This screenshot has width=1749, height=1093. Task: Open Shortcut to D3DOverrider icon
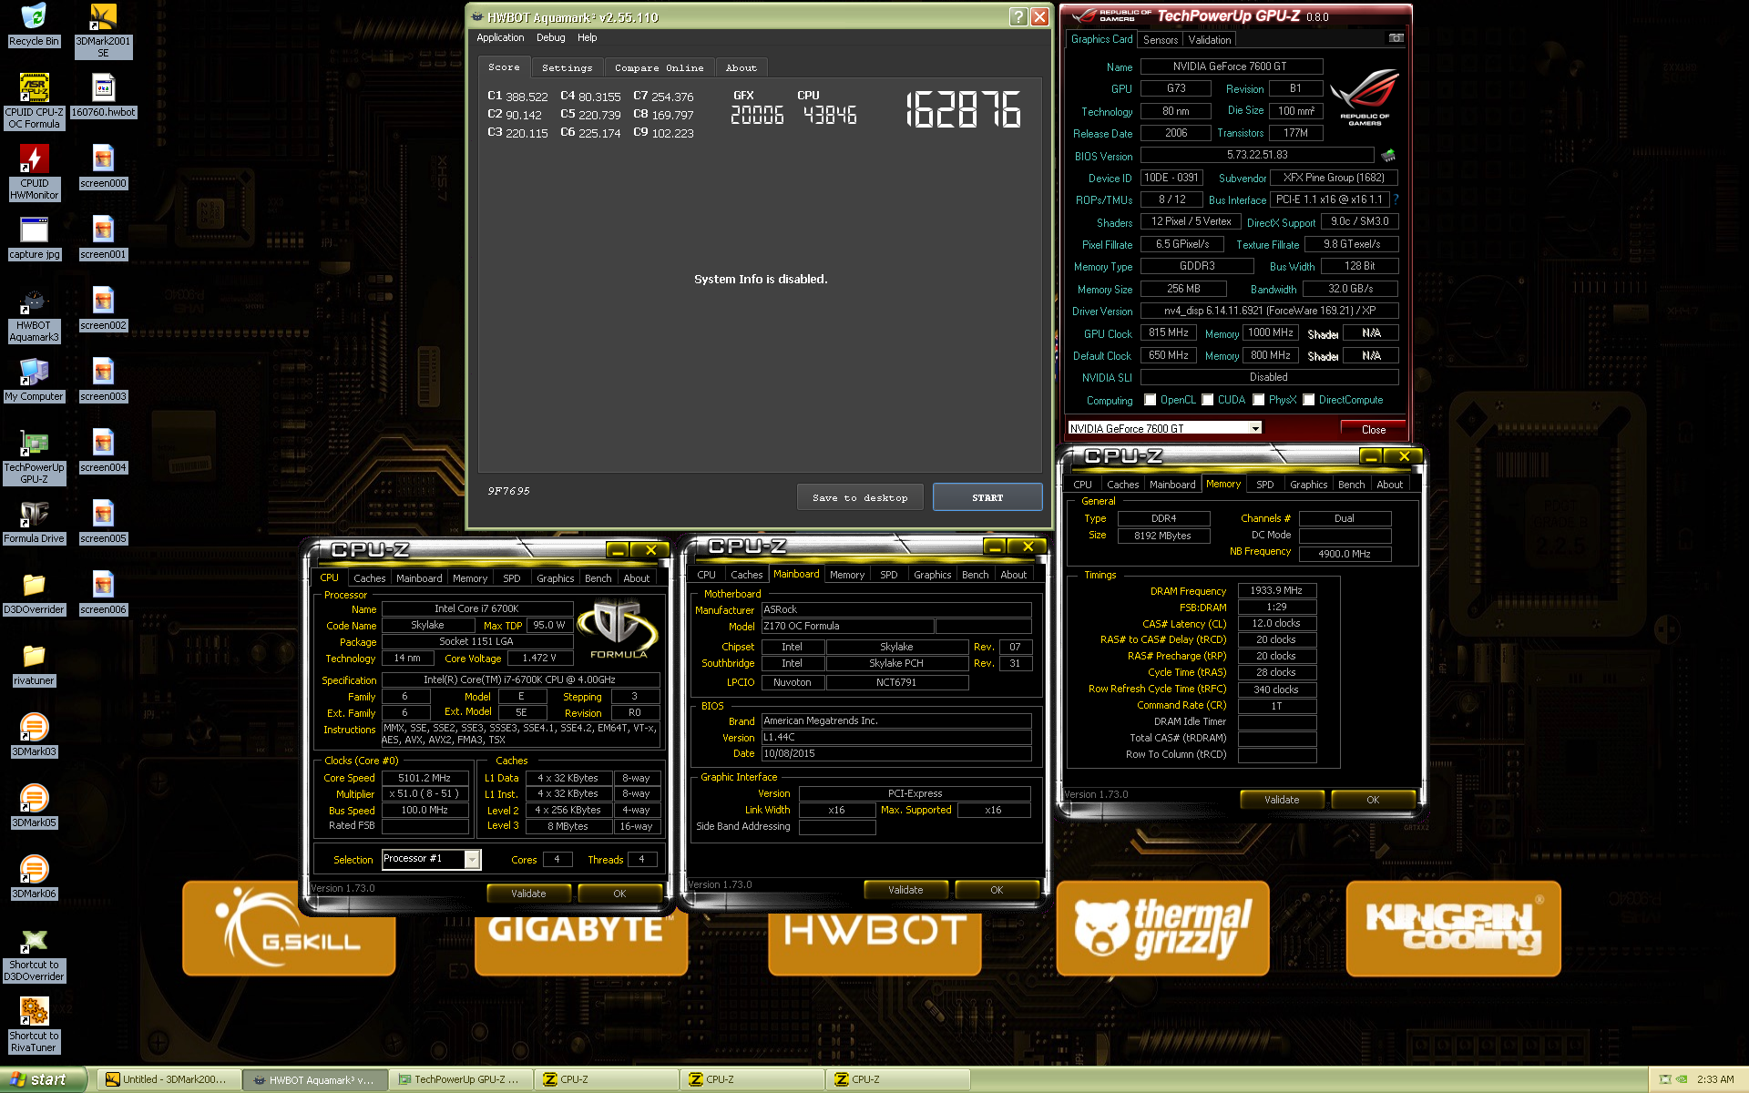pyautogui.click(x=34, y=955)
